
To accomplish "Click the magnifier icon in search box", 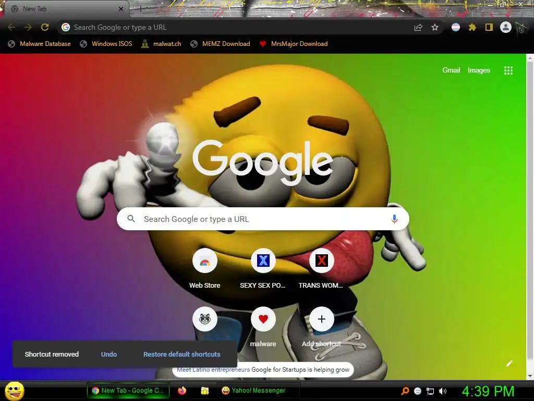I will (x=131, y=219).
